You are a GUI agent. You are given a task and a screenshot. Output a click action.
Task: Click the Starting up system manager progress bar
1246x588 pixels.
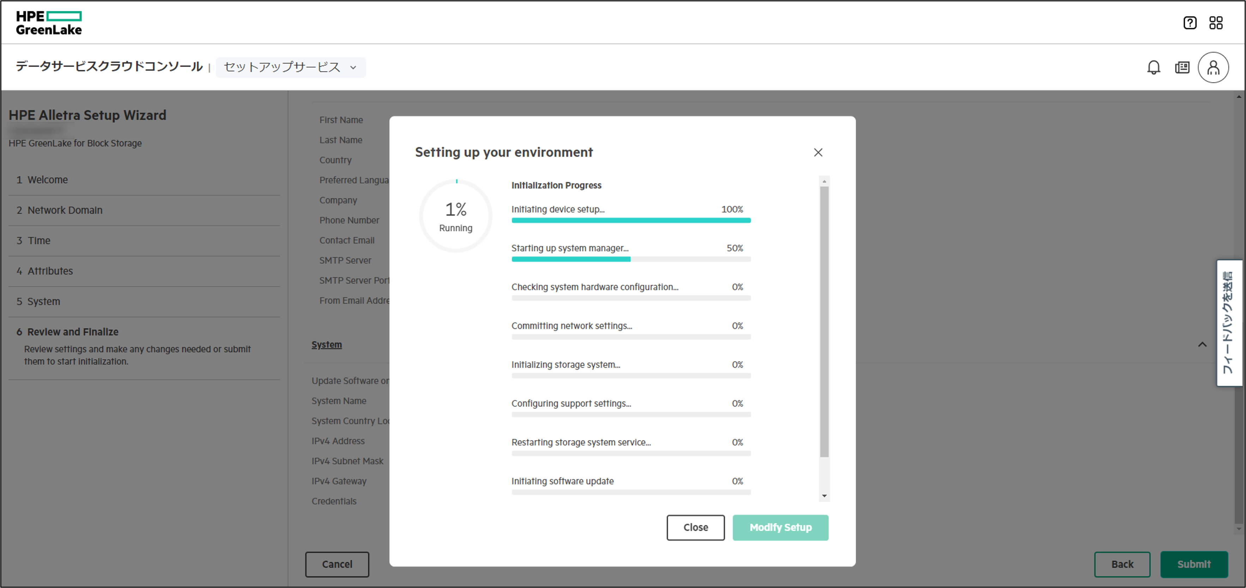[631, 259]
